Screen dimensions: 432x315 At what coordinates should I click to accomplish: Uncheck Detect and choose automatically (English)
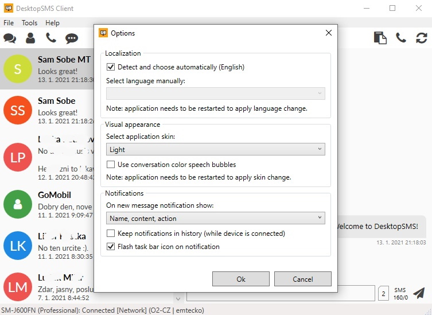(x=111, y=67)
